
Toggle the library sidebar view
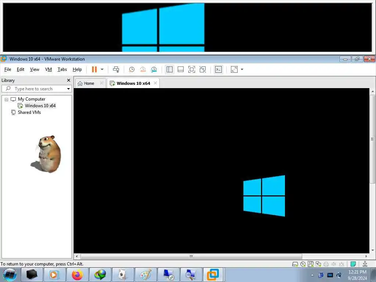pyautogui.click(x=170, y=69)
